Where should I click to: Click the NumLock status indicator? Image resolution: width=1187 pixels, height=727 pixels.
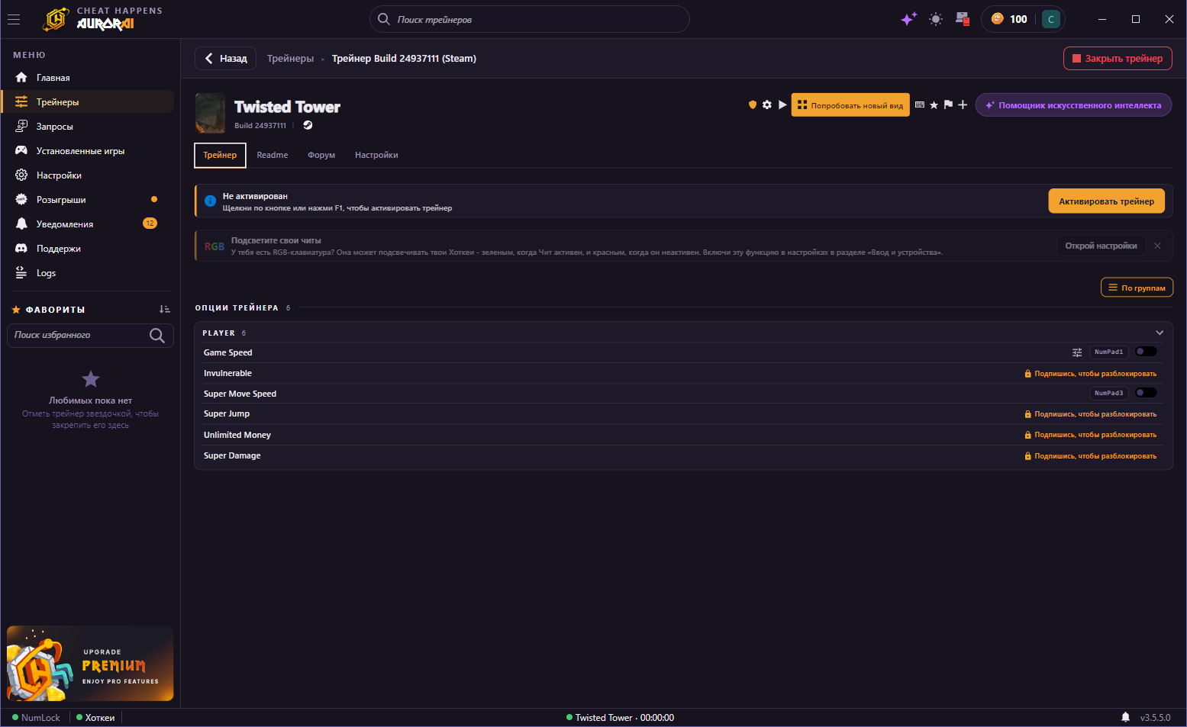tap(36, 718)
